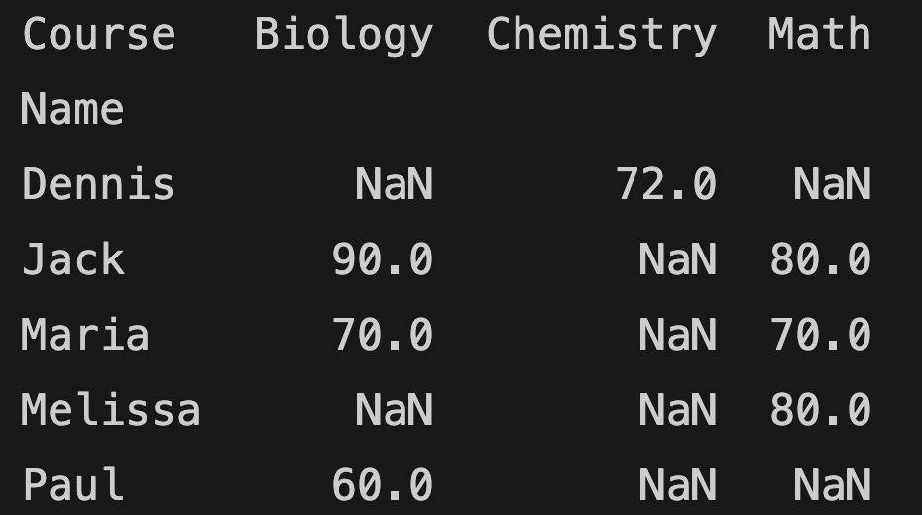Click Paul's Biology score 60.0
Viewport: 922px width, 515px height.
click(x=382, y=485)
